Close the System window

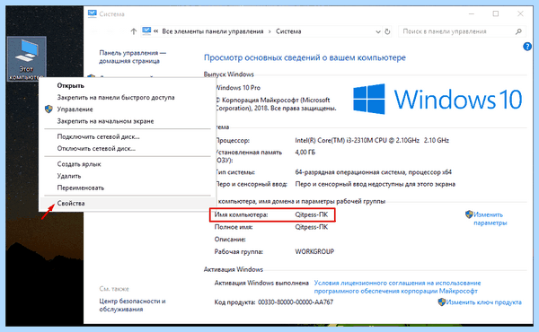[x=520, y=13]
